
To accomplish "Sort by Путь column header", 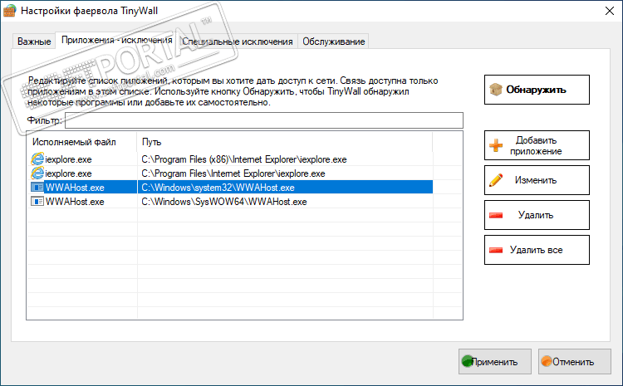I will pyautogui.click(x=284, y=142).
